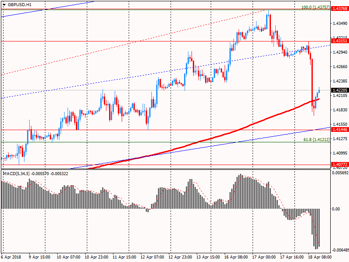This screenshot has height=262, width=349.
Task: Click the 1.42105 price axis value
Action: point(340,96)
